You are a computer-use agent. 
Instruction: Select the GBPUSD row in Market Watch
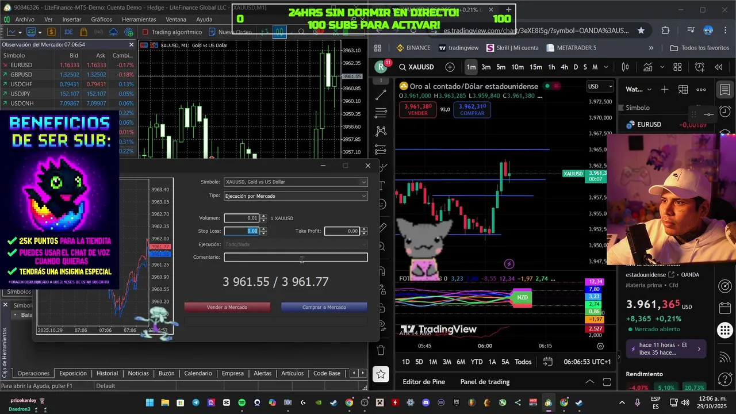point(68,75)
